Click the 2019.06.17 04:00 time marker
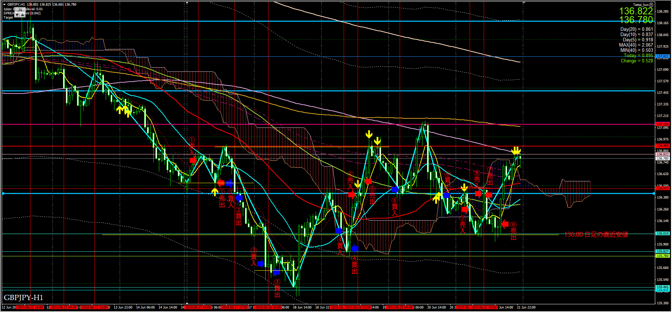This screenshot has width=672, height=312. pyautogui.click(x=198, y=307)
